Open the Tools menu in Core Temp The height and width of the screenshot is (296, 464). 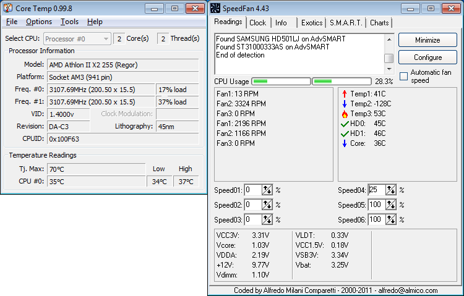(69, 22)
